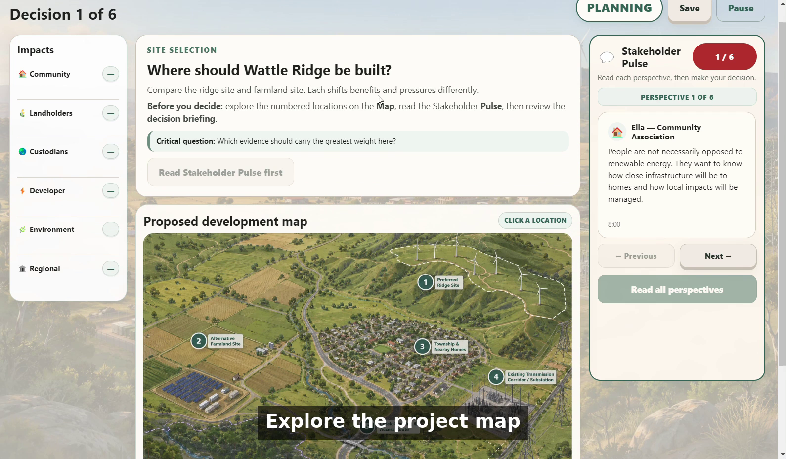The image size is (786, 459).
Task: Click the Decision 1 of 6 heading
Action: [x=63, y=14]
